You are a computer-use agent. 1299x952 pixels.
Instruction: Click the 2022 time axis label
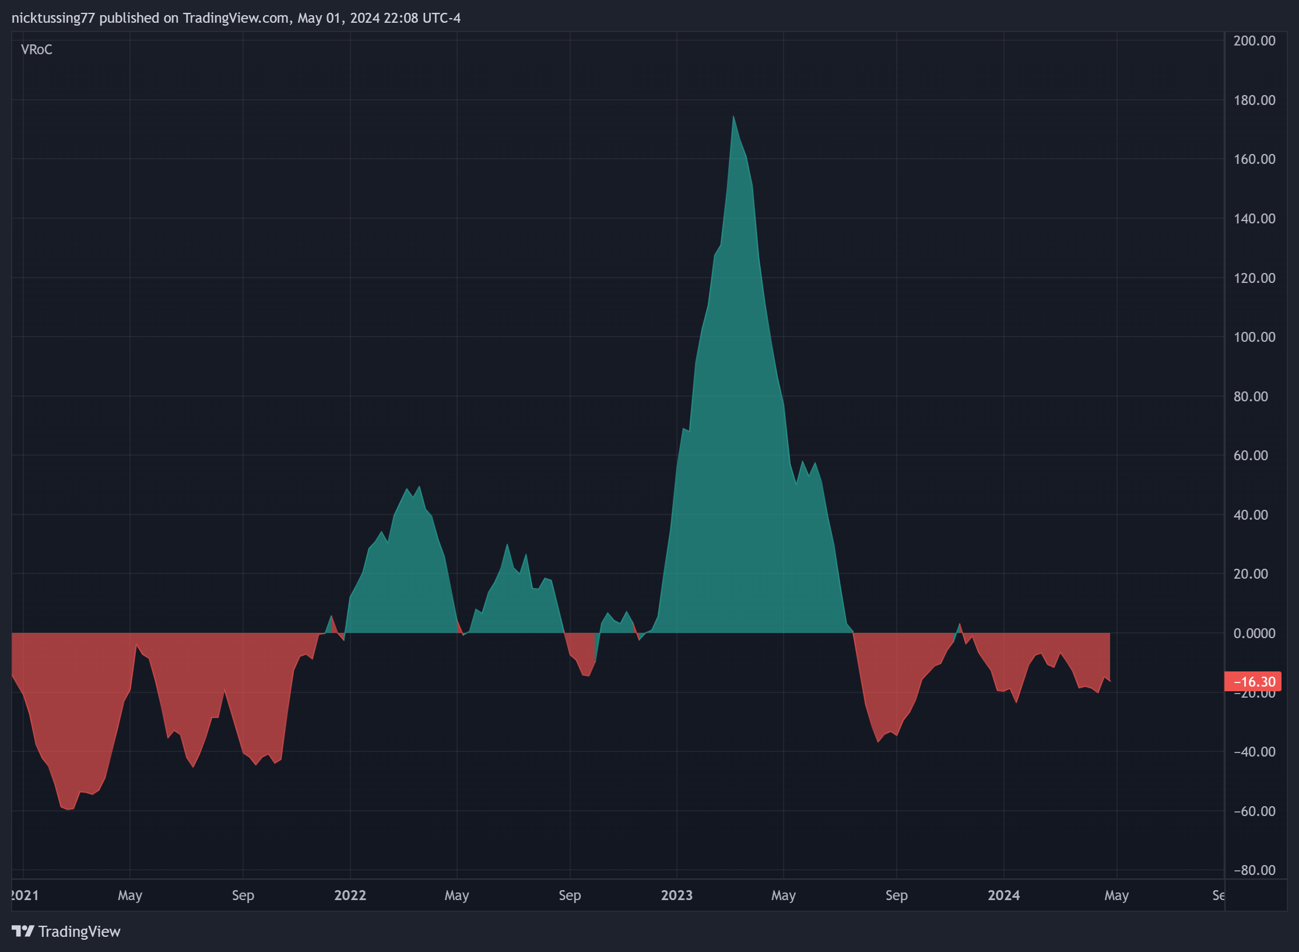[x=350, y=895]
